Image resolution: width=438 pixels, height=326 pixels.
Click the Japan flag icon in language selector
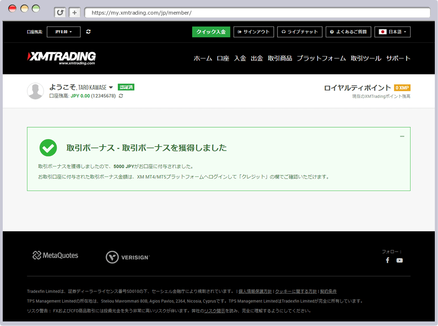[383, 32]
